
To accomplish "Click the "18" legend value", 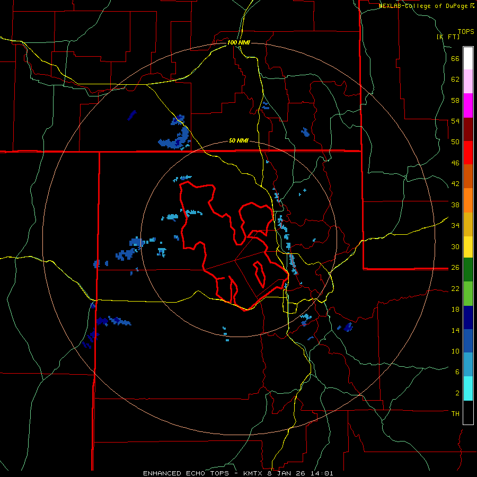I will [455, 310].
